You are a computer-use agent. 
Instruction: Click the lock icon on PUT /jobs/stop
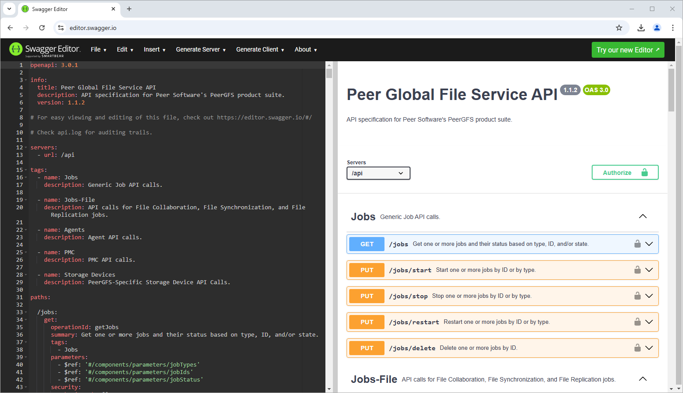pos(637,296)
